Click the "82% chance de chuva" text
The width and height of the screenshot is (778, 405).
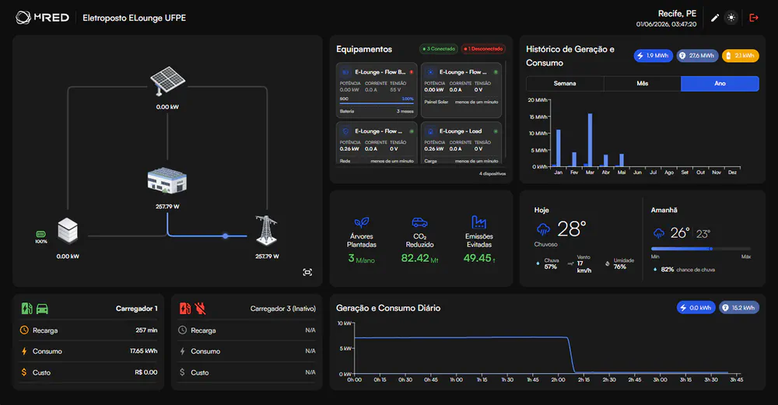point(688,270)
